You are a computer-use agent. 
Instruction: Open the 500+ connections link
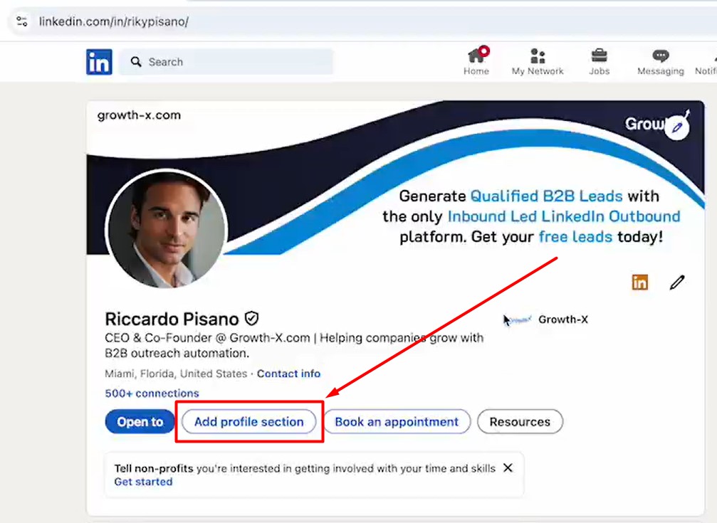[x=152, y=393]
